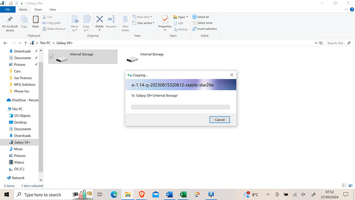
Task: Click the History ribbon item
Action: point(181,29)
